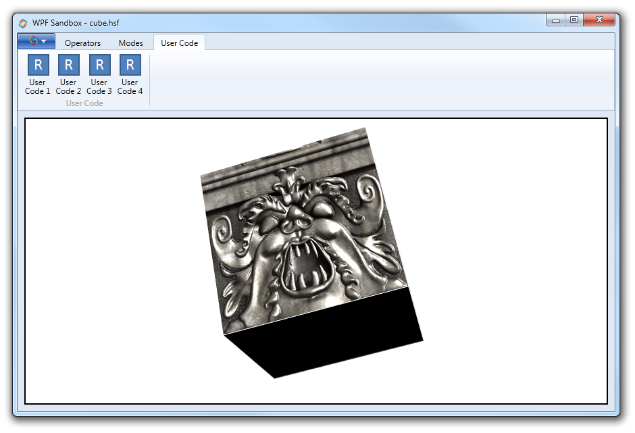Click the WPF Sandbox title bar icon
Screen dimensions: 635x433
[23, 22]
